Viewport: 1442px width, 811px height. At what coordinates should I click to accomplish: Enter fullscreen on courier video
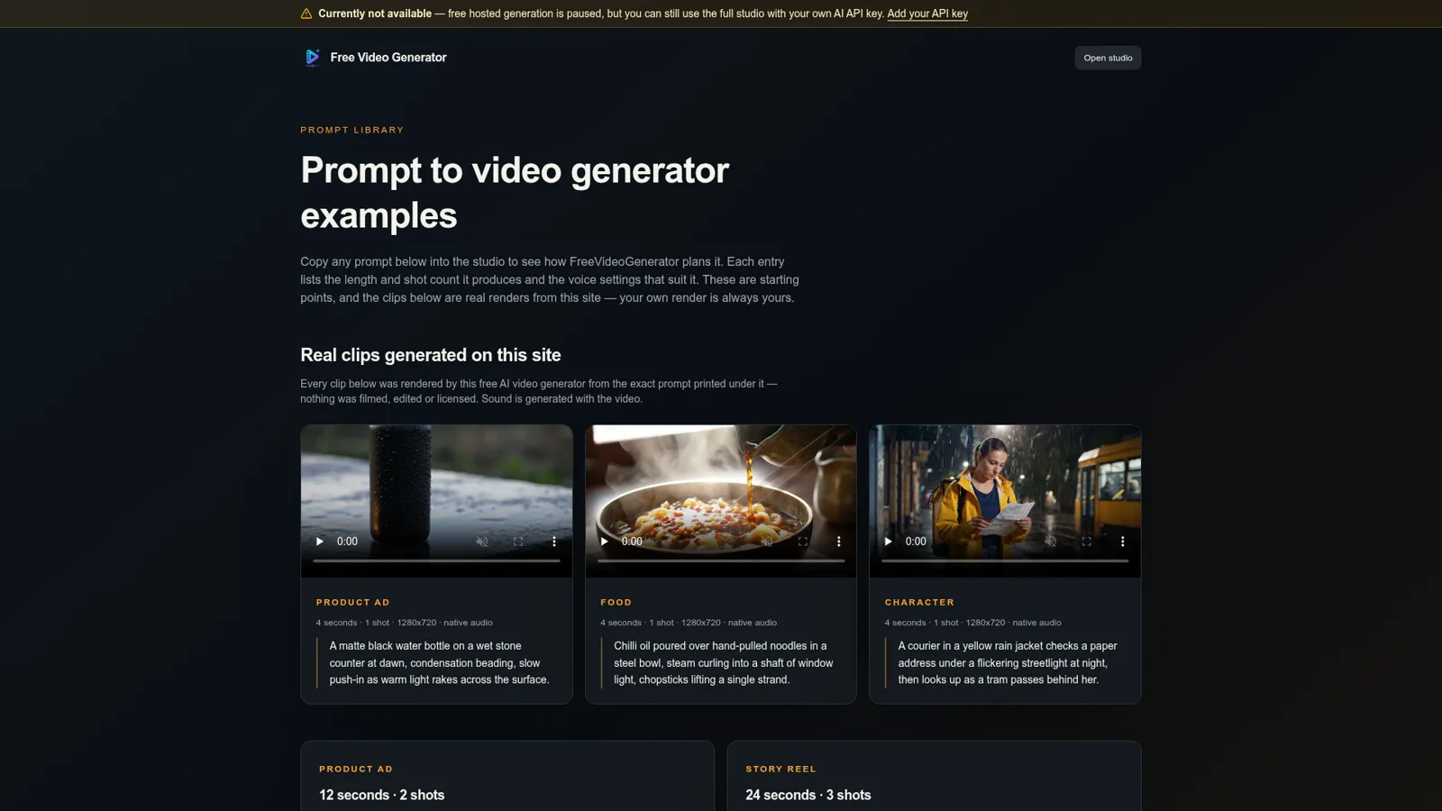pos(1087,542)
